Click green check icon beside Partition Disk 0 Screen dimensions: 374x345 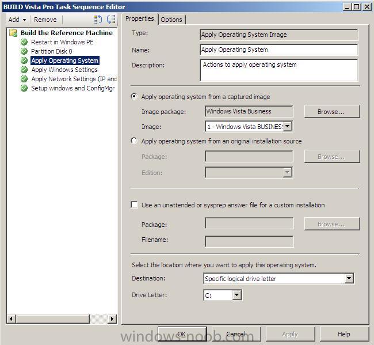coord(24,51)
